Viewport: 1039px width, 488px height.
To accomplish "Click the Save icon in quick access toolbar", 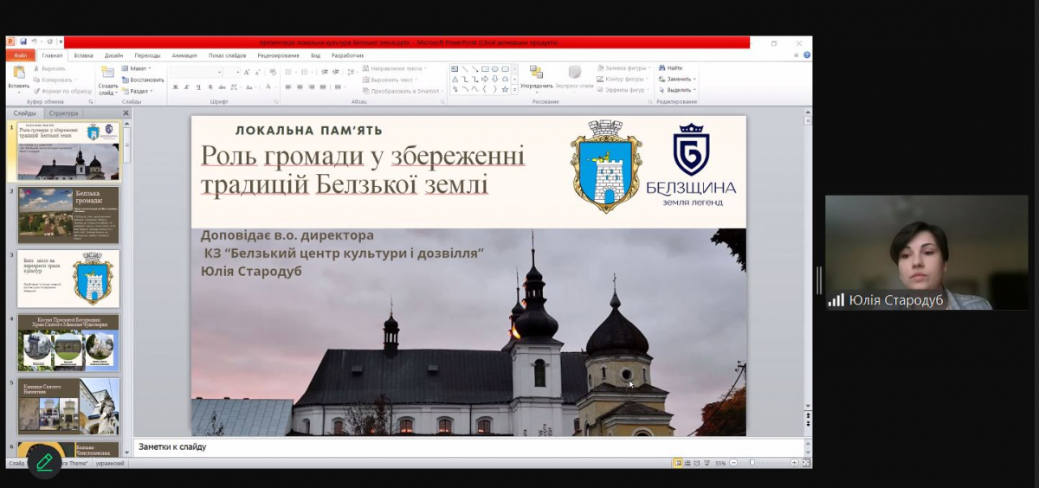I will point(23,42).
